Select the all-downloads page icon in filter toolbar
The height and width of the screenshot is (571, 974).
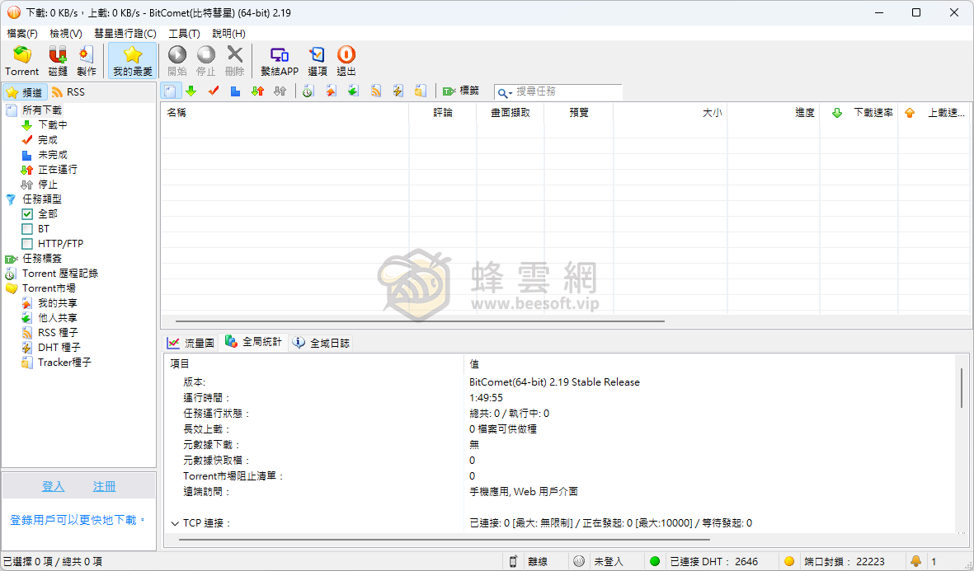170,91
